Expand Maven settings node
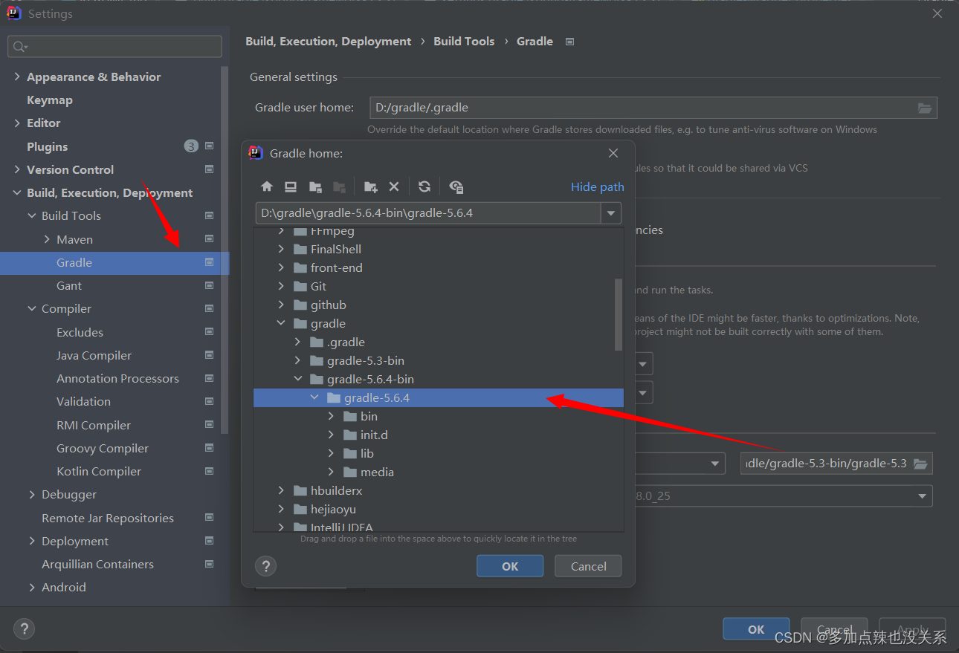This screenshot has width=959, height=653. (x=47, y=239)
